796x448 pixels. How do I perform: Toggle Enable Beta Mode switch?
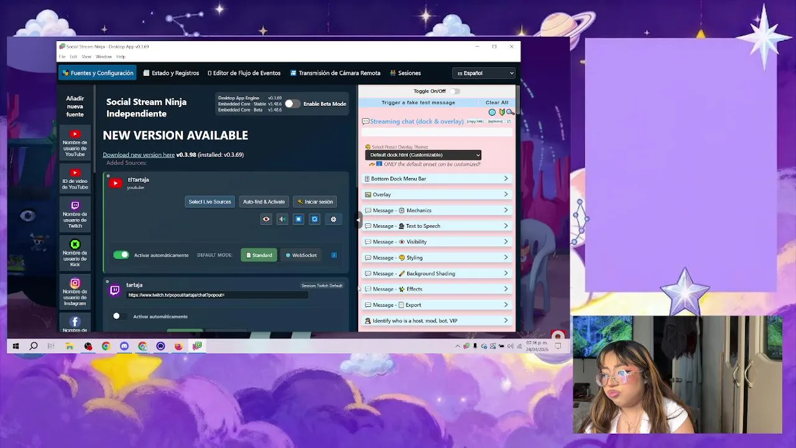[x=292, y=104]
